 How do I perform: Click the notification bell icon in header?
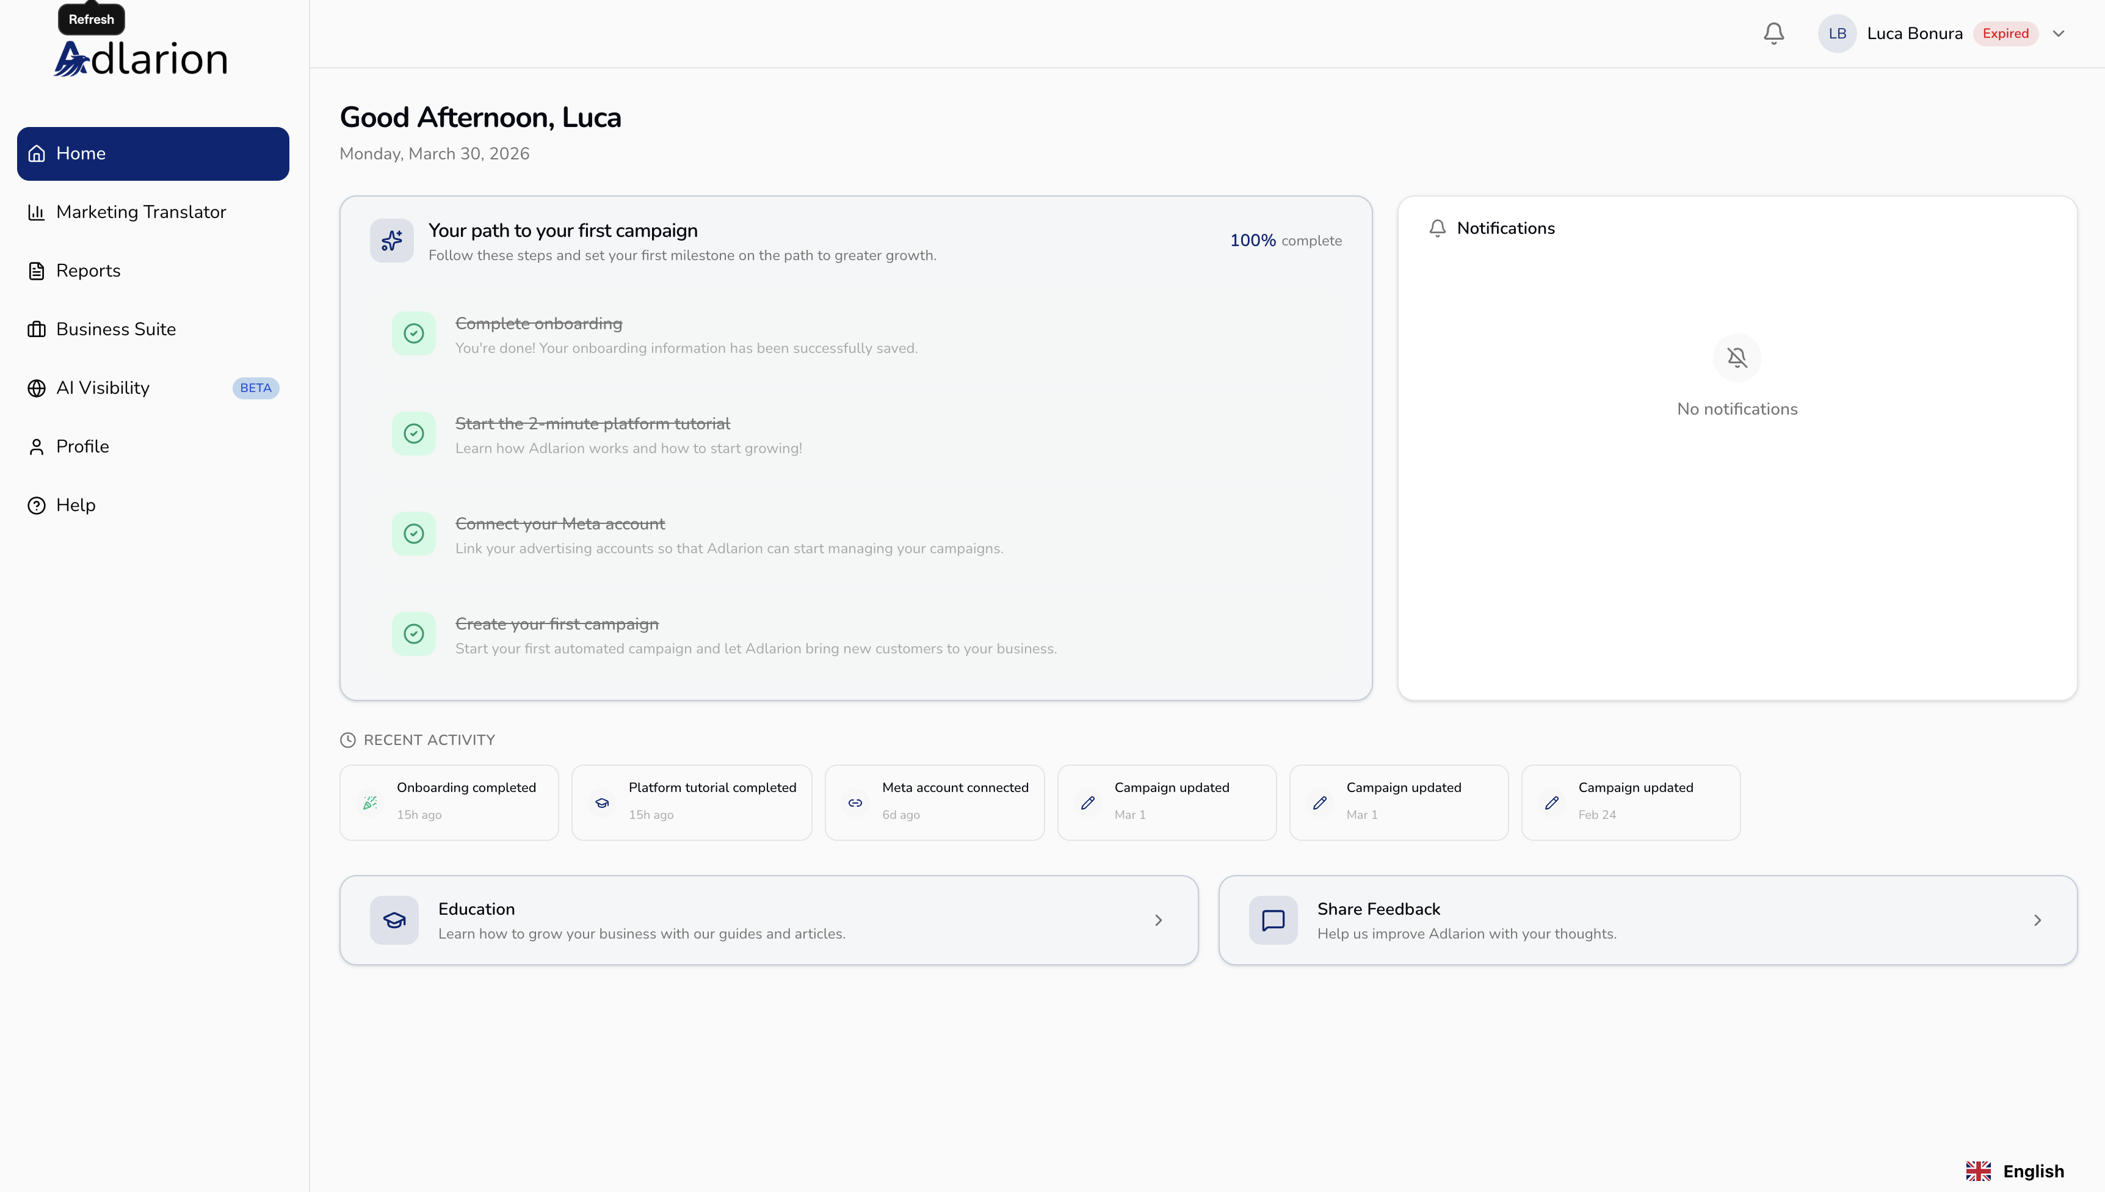(1773, 34)
